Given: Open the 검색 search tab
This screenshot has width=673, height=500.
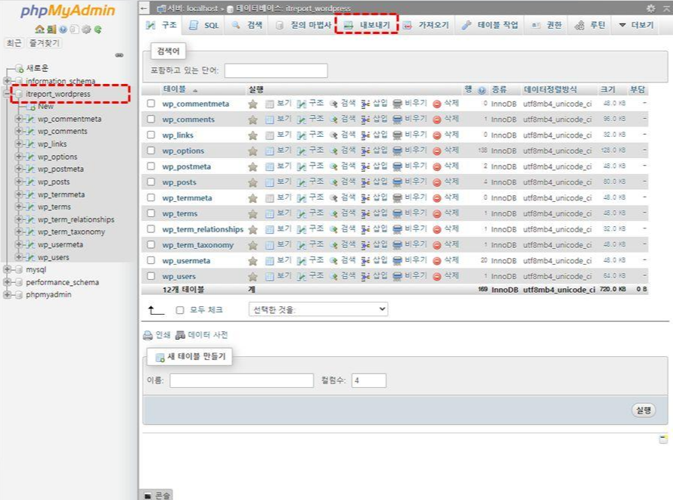Looking at the screenshot, I should pyautogui.click(x=247, y=25).
